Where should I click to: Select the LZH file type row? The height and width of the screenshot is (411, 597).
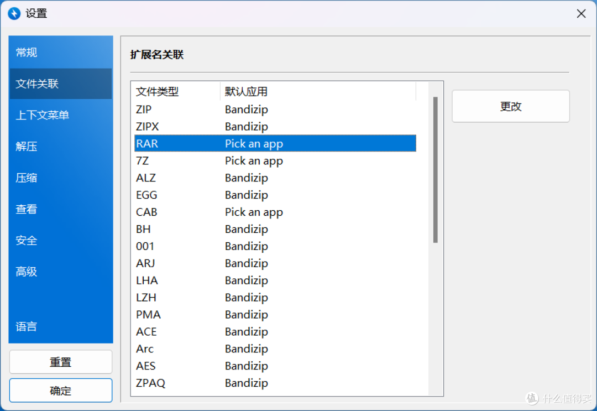(x=275, y=298)
